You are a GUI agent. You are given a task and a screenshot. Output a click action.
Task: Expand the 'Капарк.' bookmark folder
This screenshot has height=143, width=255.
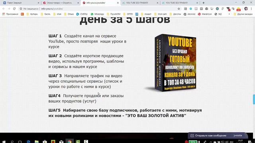click(x=32, y=14)
